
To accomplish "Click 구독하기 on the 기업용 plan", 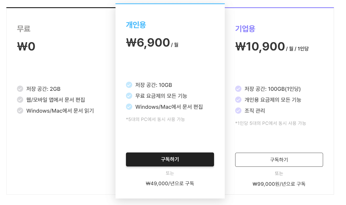I will point(279,159).
